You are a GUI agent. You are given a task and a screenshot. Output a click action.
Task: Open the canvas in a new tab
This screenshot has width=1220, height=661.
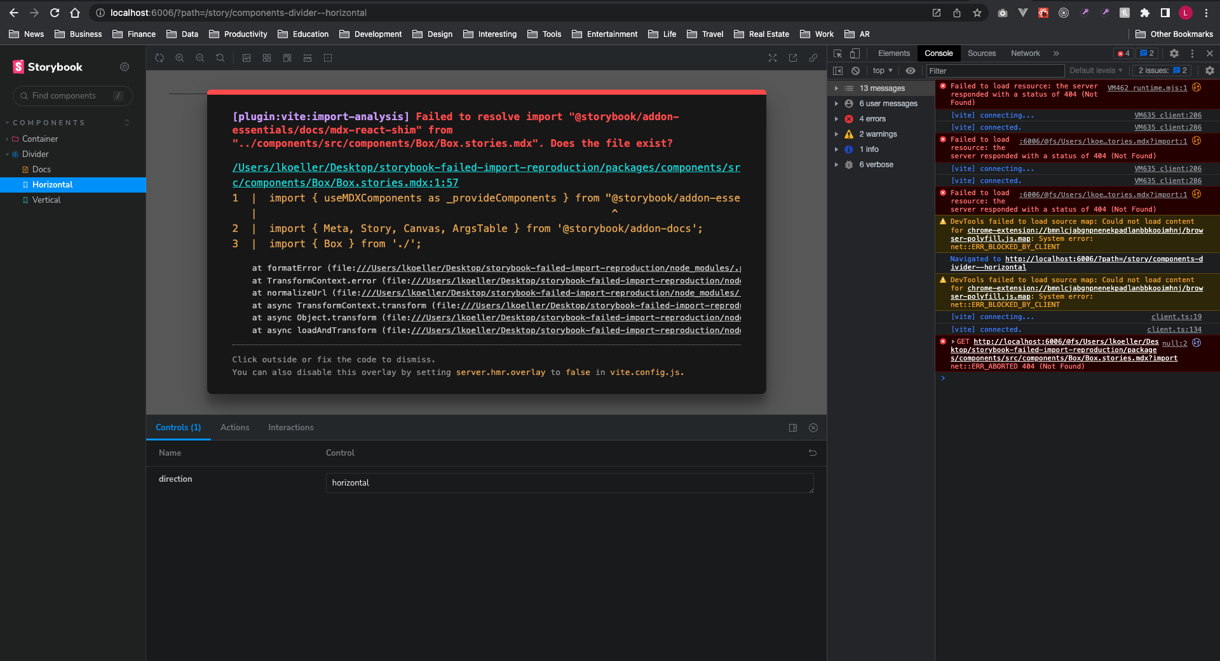pyautogui.click(x=793, y=58)
